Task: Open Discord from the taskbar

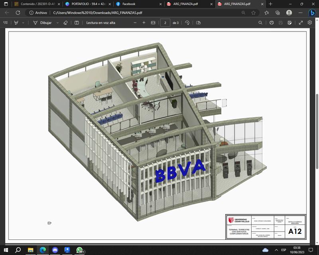Action: (55, 250)
